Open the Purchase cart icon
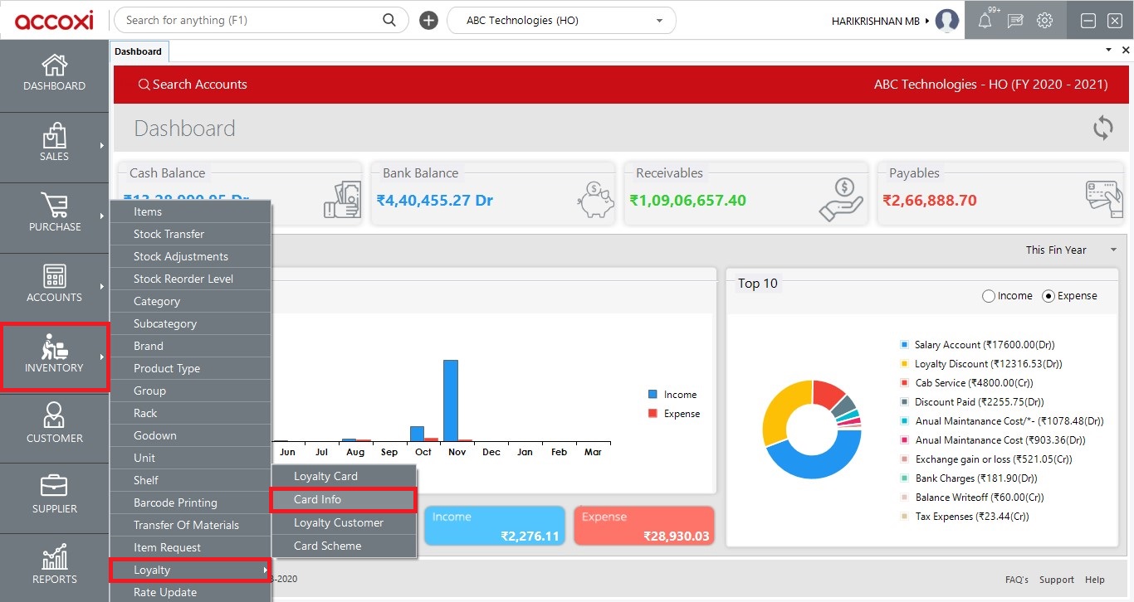The width and height of the screenshot is (1134, 602). coord(54,205)
